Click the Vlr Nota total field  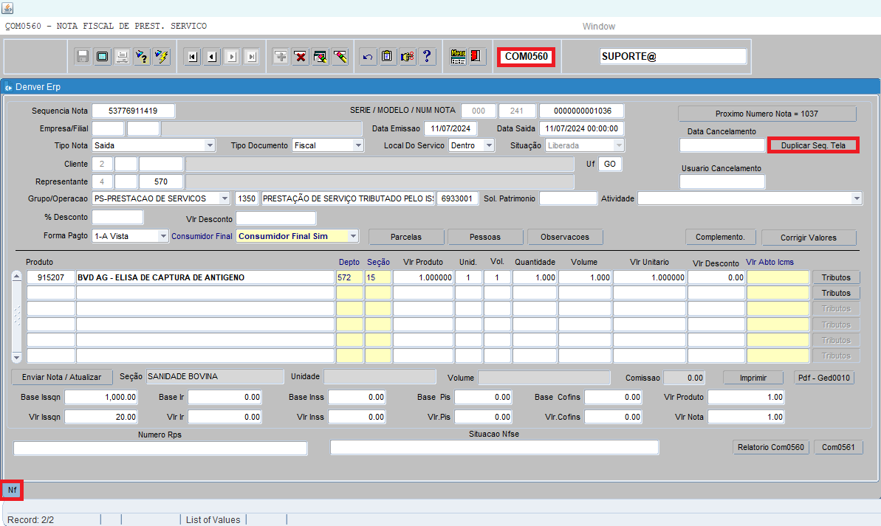[x=746, y=417]
